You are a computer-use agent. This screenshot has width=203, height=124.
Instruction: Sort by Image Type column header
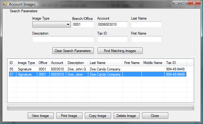click(x=26, y=63)
